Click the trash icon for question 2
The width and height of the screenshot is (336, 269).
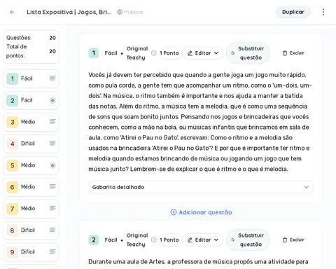pyautogui.click(x=285, y=240)
